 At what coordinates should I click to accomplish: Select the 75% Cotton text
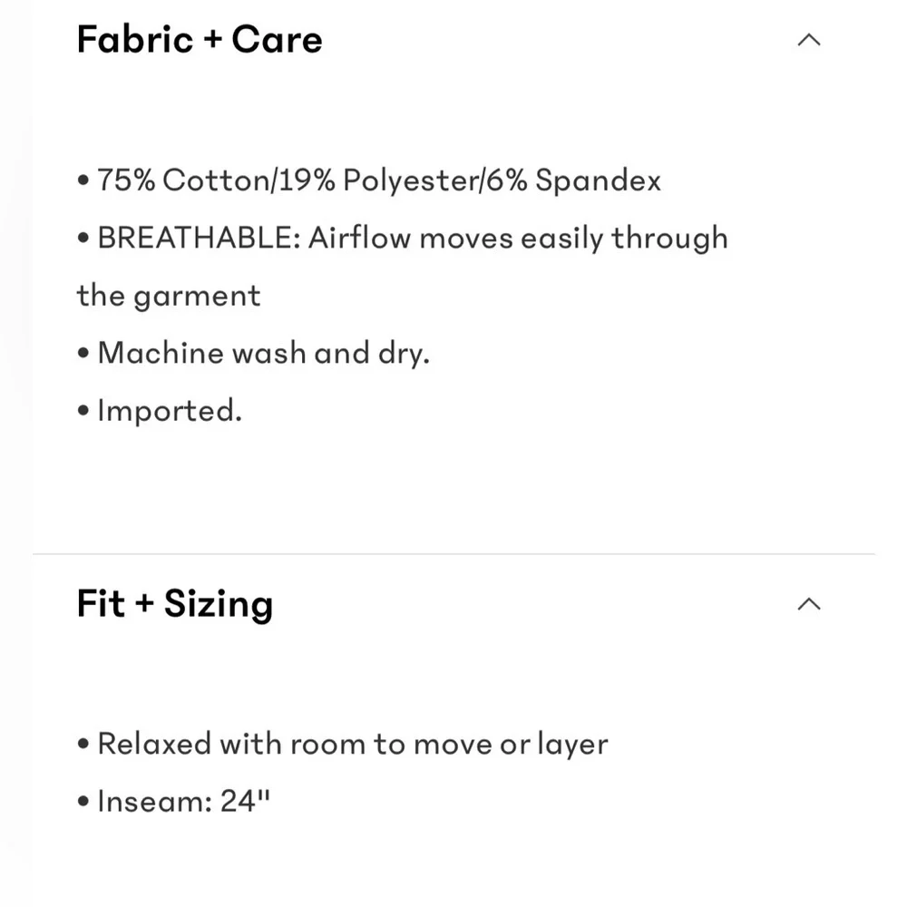(x=183, y=180)
